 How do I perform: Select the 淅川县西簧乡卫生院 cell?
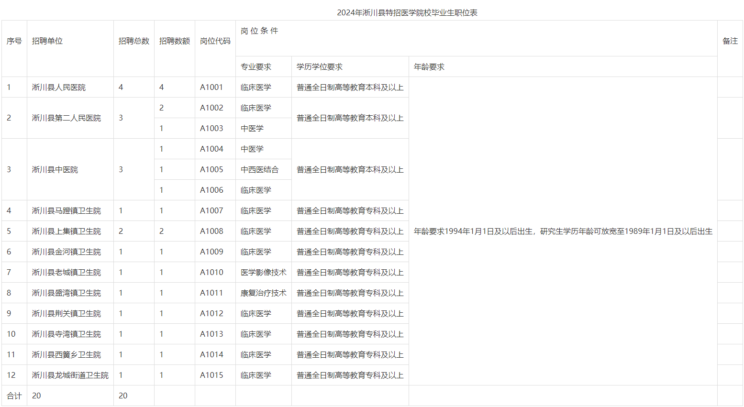tap(67, 355)
